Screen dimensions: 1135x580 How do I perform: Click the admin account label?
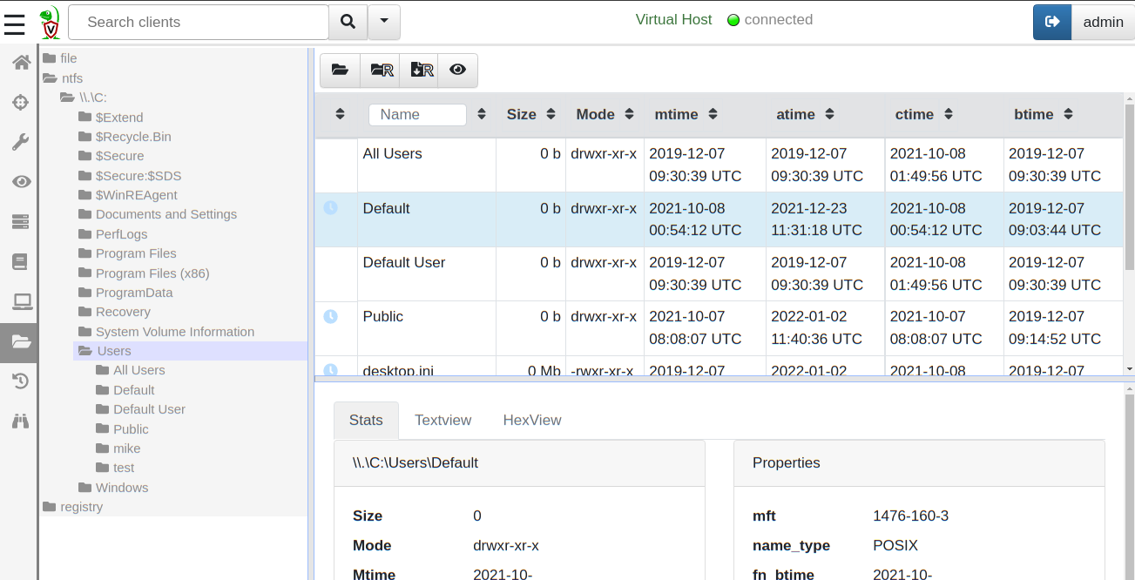tap(1103, 22)
